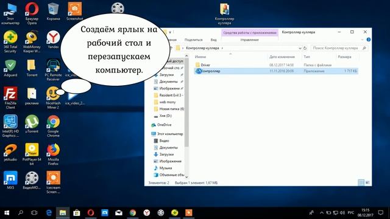Open pinned Документы in quick access
Screen dimensions: 390x219
168,82
